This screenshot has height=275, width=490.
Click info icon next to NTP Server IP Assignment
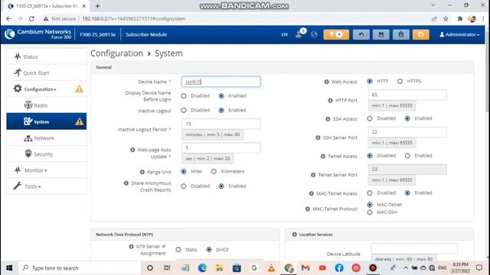pos(131,247)
